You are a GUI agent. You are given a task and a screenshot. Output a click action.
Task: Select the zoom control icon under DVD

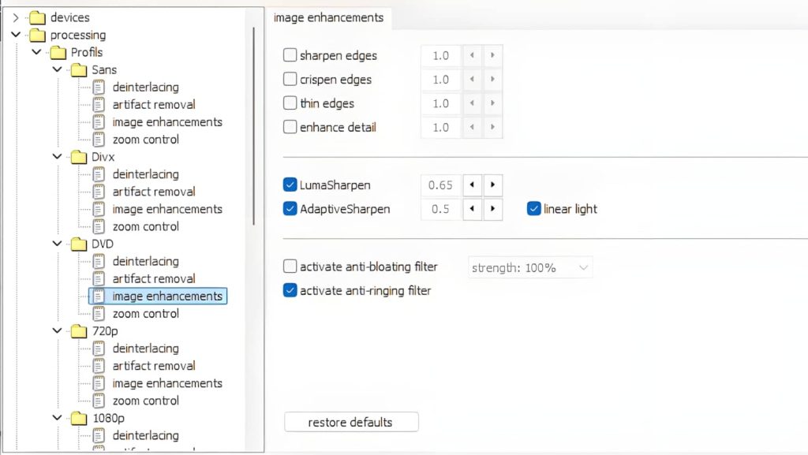point(98,313)
